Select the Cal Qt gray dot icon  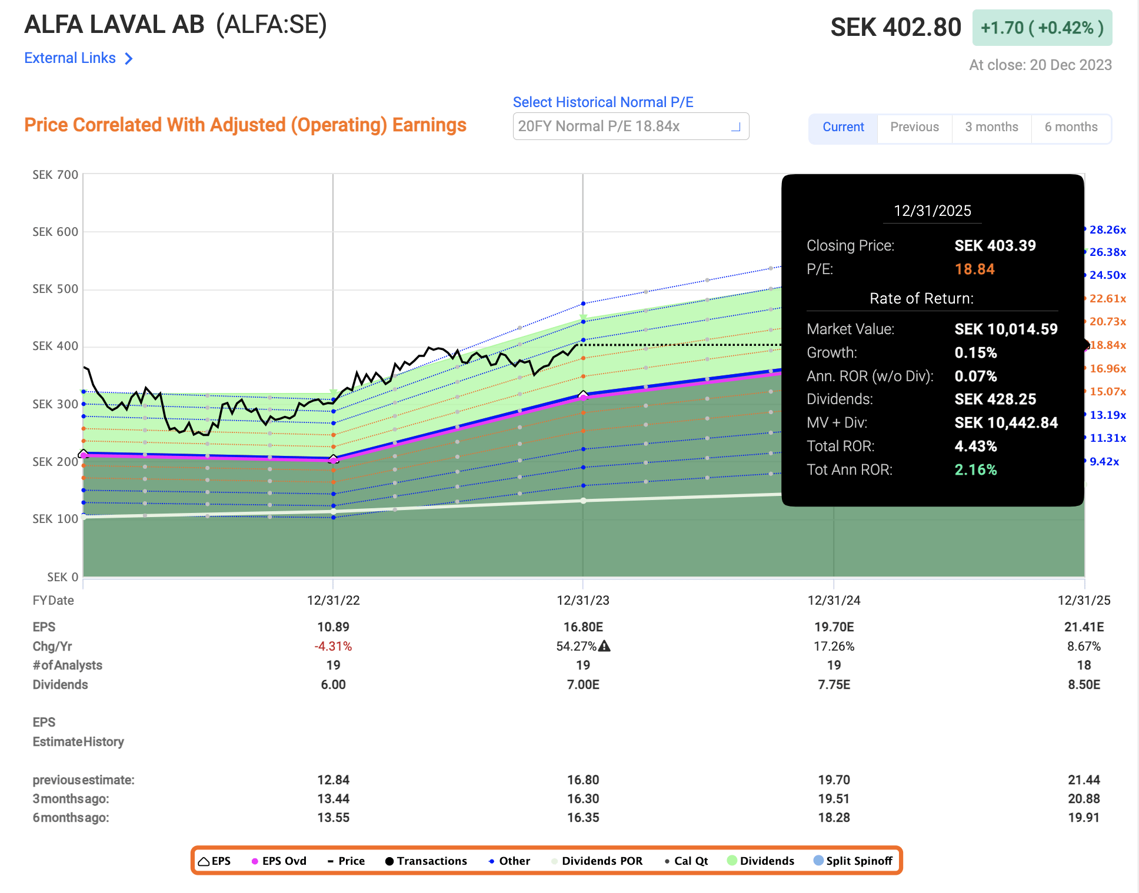pos(668,861)
